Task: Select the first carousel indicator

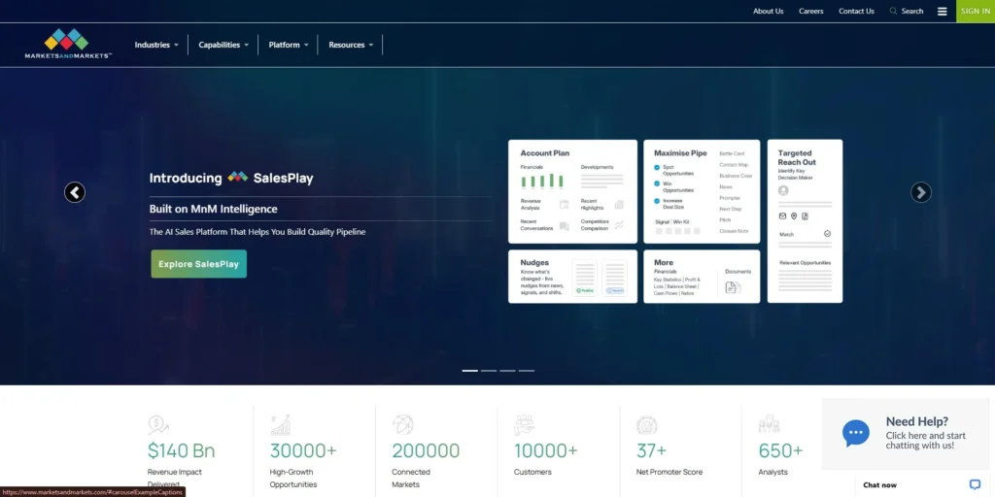Action: (469, 370)
